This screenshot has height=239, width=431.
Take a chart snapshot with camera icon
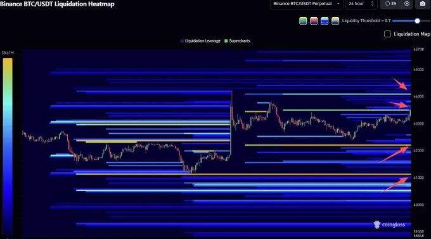click(423, 4)
